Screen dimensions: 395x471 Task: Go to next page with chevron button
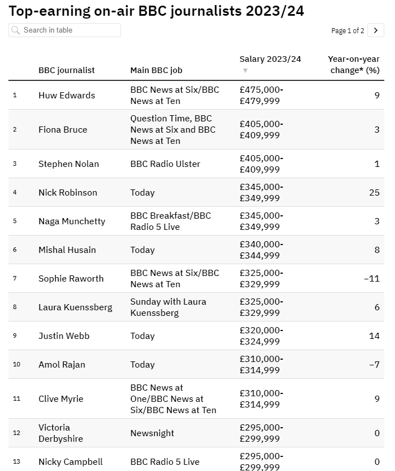pos(376,30)
